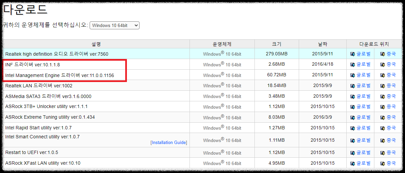The image size is (405, 173).
Task: Click the 8.03MB size cell
Action: tap(277, 117)
